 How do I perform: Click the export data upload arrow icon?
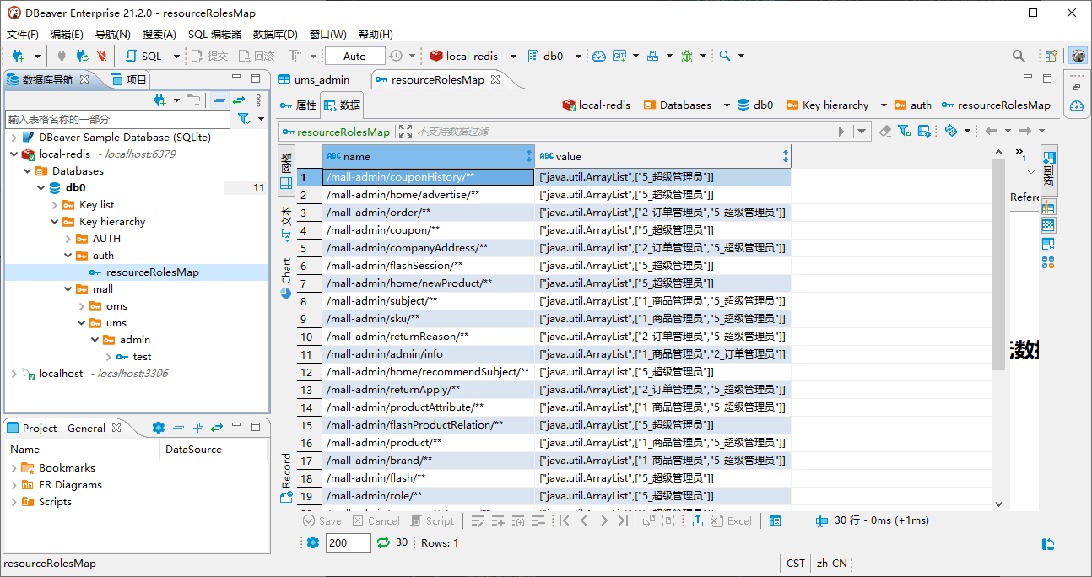698,521
